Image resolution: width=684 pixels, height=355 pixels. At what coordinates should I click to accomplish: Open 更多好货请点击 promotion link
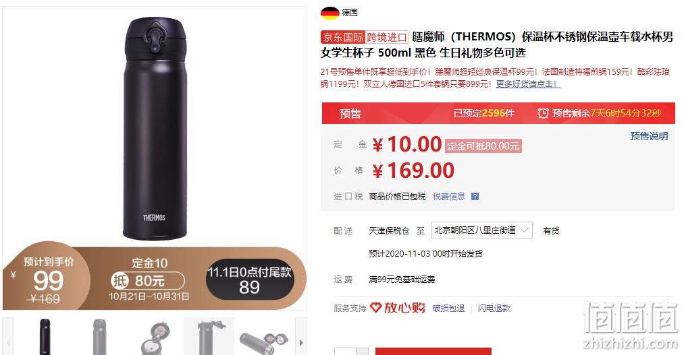(x=528, y=84)
